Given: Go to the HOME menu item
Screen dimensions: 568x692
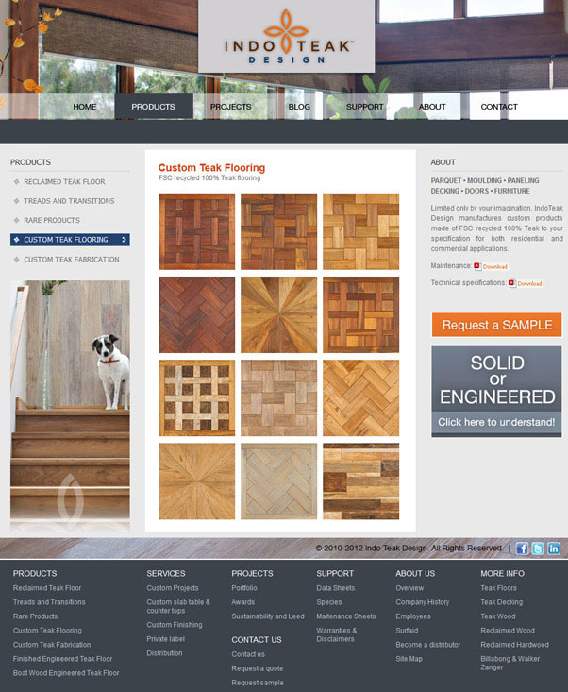Looking at the screenshot, I should pyautogui.click(x=85, y=107).
